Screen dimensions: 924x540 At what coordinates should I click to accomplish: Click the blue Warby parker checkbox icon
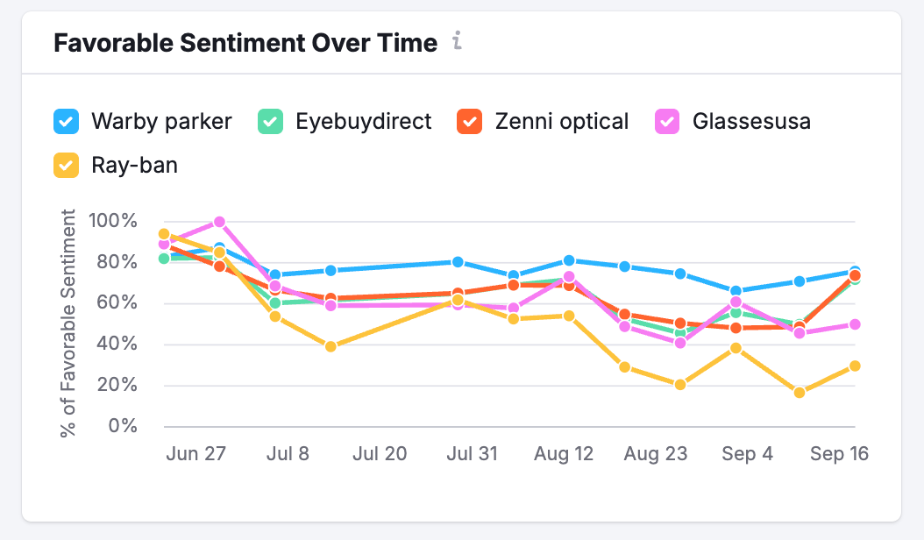[x=65, y=122]
